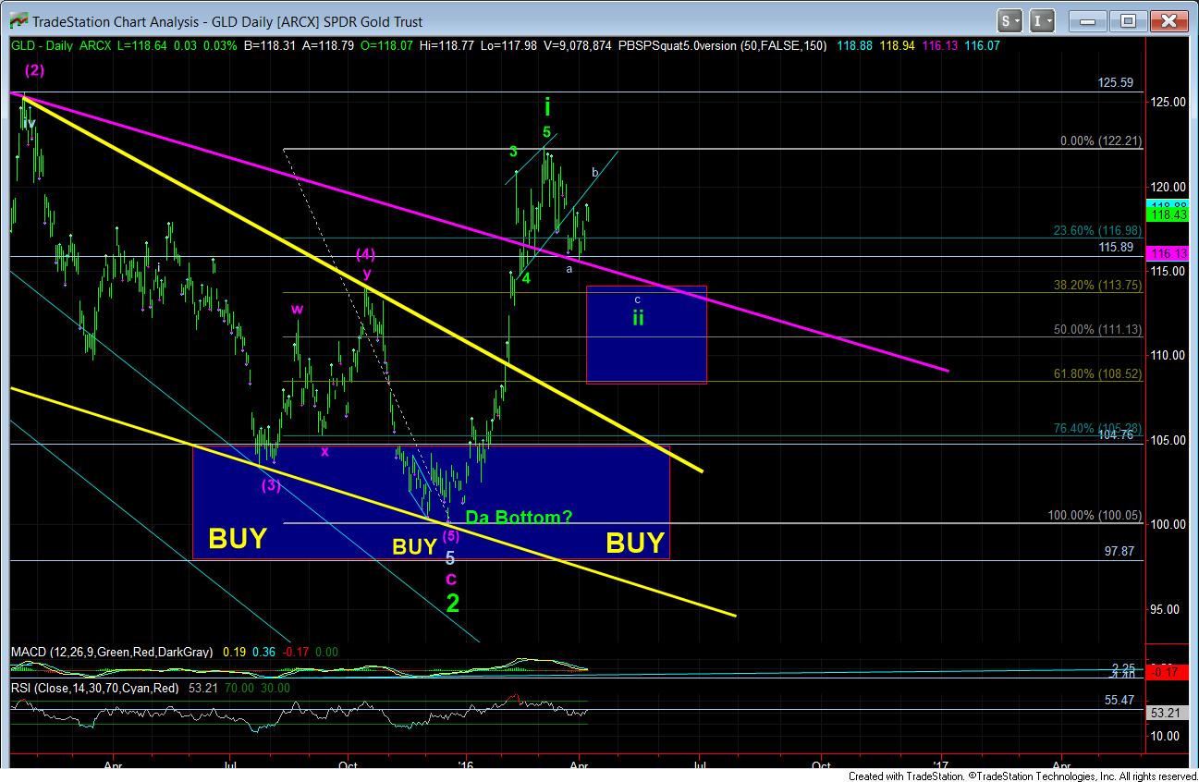Select the blue target box containing 'ii'

[646, 335]
